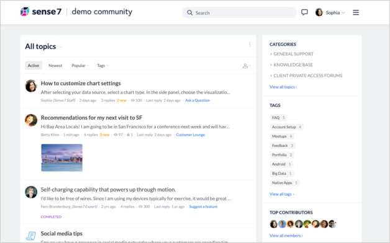Click the user filter icon in tab bar

tap(247, 66)
